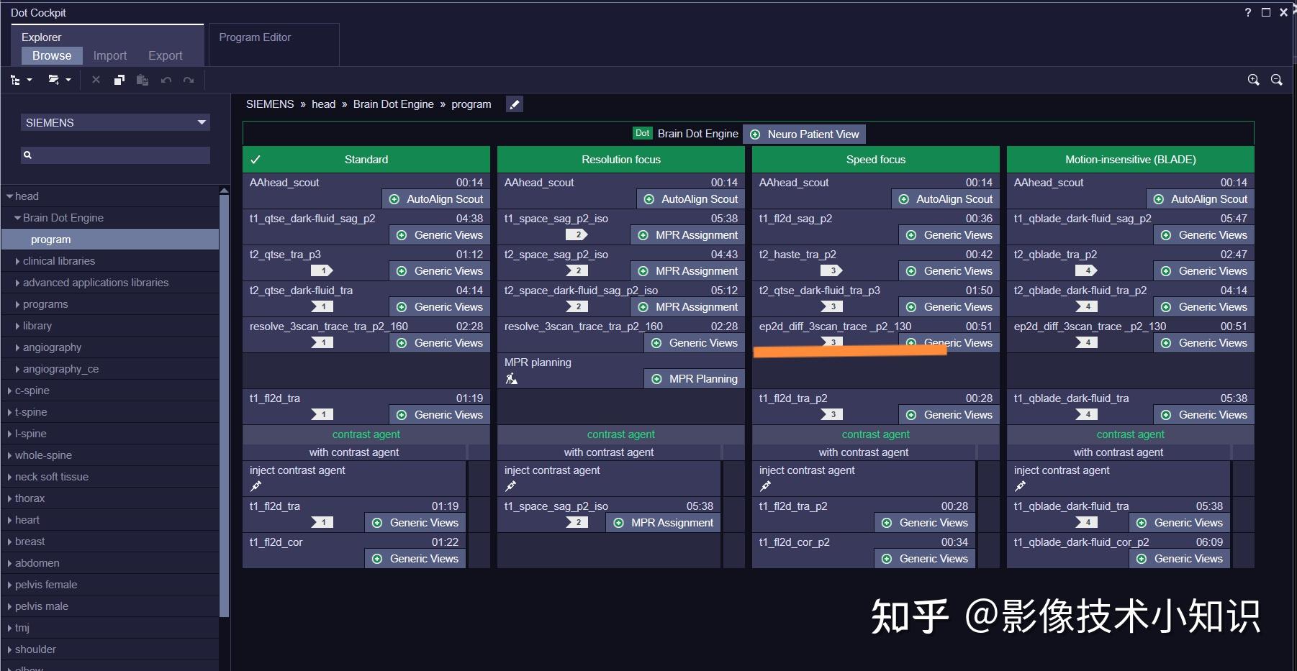This screenshot has height=671, width=1297.
Task: Switch to the Program Editor tab
Action: tap(255, 37)
